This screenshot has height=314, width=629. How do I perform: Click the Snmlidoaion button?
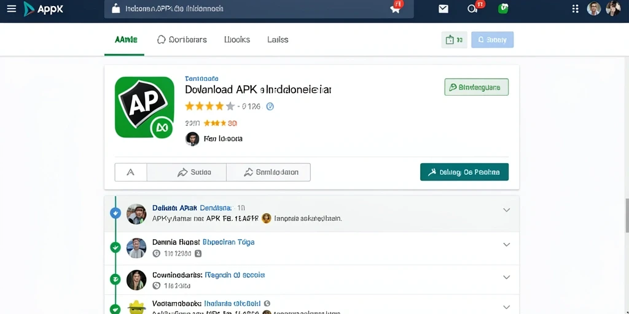pos(268,172)
